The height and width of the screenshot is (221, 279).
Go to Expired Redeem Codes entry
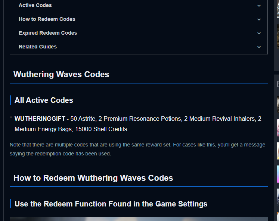coord(47,33)
